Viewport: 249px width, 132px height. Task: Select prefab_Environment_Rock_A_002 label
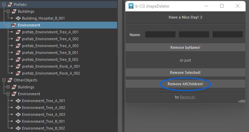point(51,73)
